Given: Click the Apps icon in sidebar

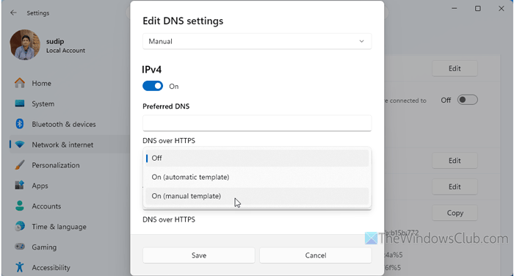Looking at the screenshot, I should click(x=20, y=185).
